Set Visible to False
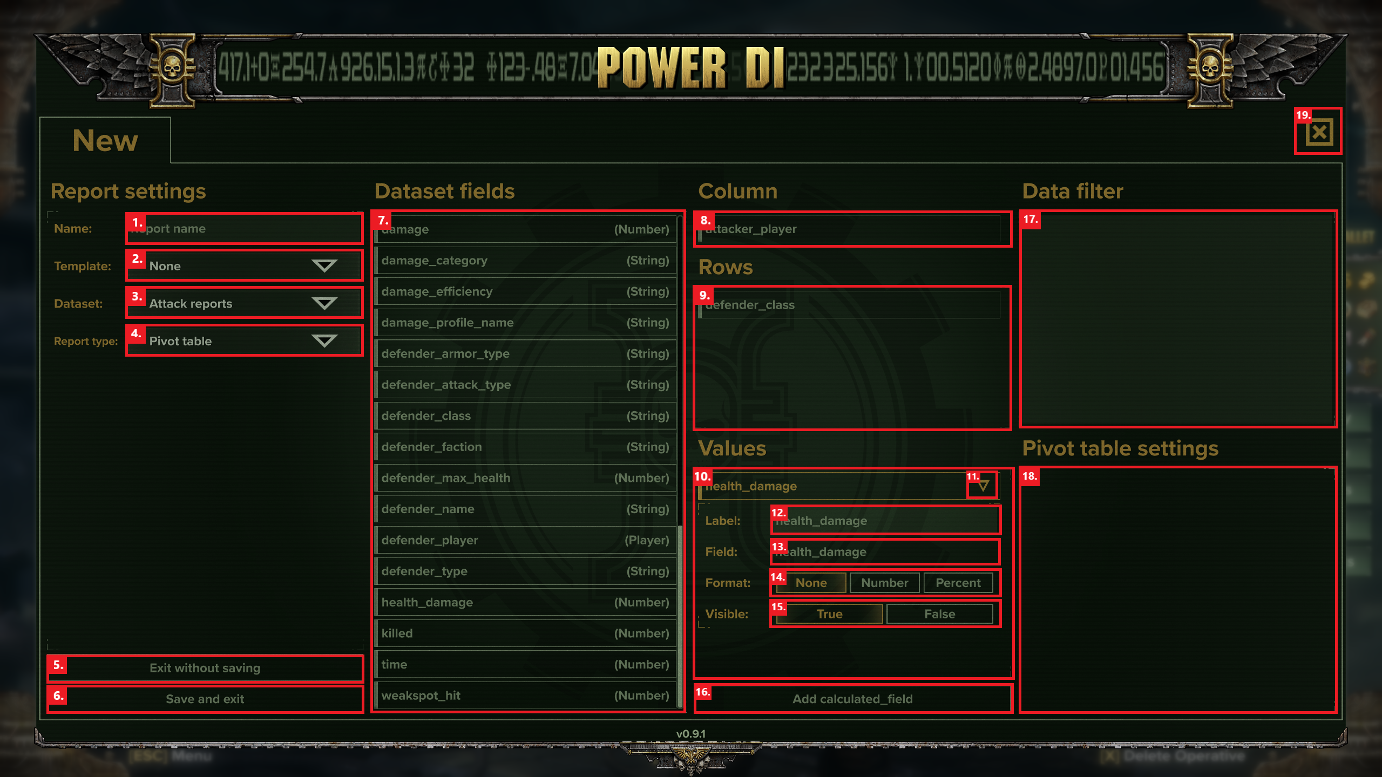 (939, 614)
